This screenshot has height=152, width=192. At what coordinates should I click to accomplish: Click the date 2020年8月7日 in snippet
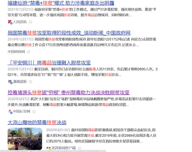[19, 99]
